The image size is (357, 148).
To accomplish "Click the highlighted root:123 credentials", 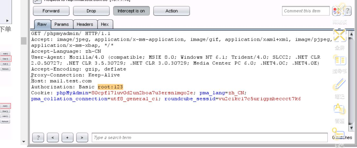I will (x=110, y=87).
